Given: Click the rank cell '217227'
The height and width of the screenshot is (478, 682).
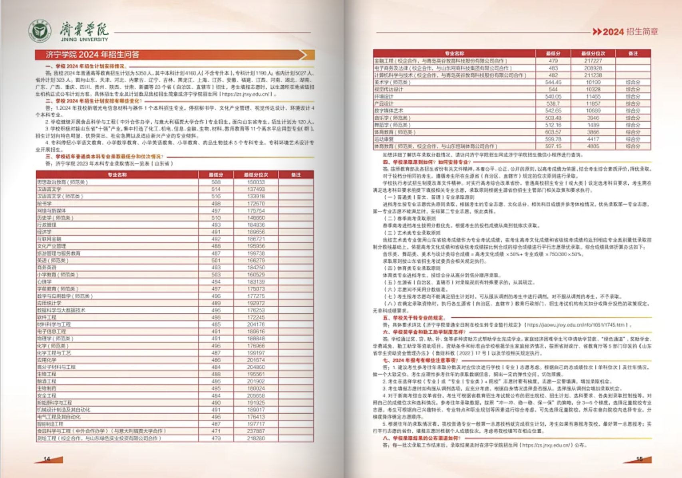Looking at the screenshot, I should [593, 61].
